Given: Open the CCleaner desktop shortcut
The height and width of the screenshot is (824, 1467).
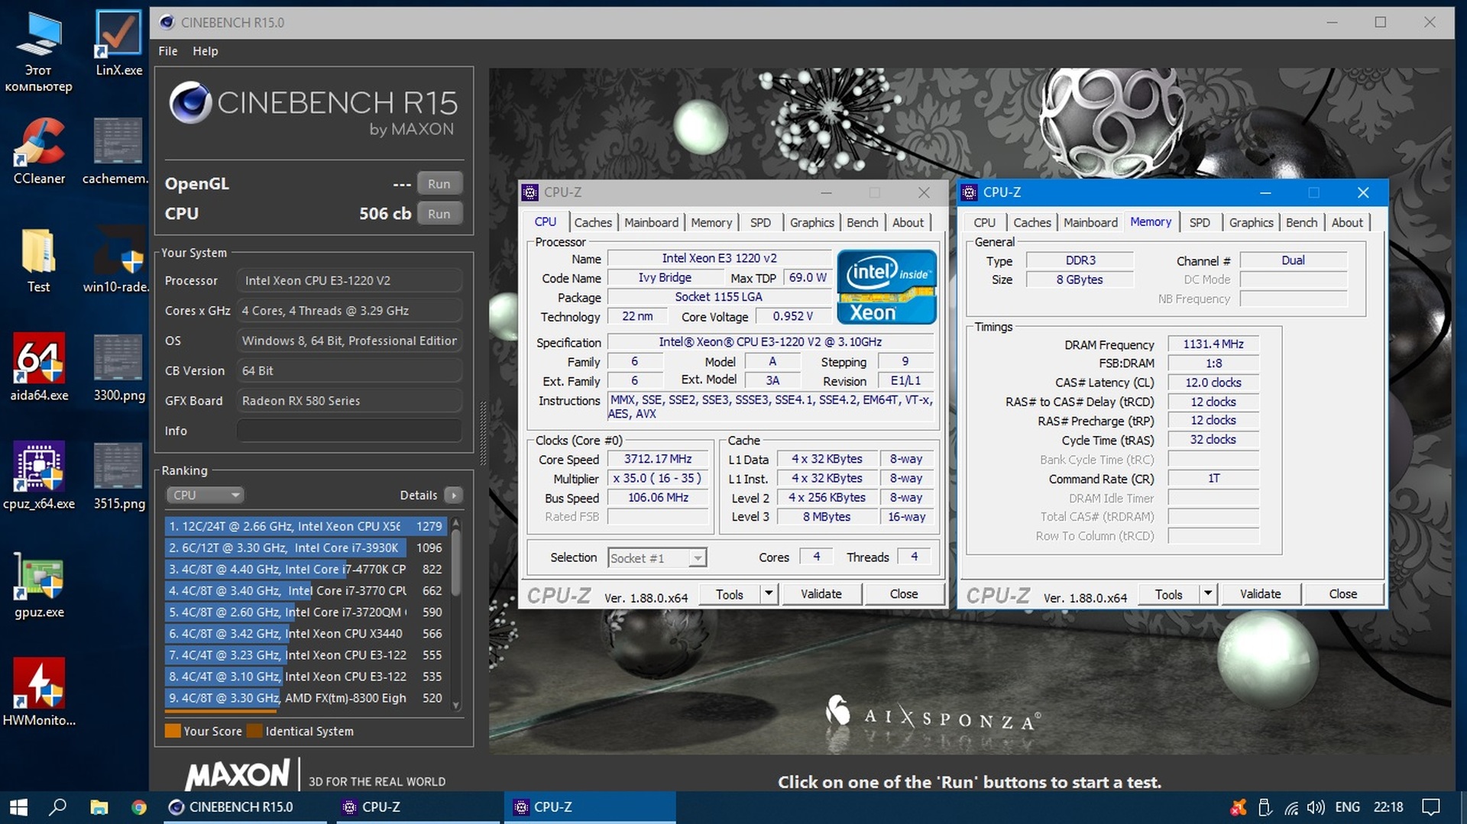Looking at the screenshot, I should click(x=39, y=151).
